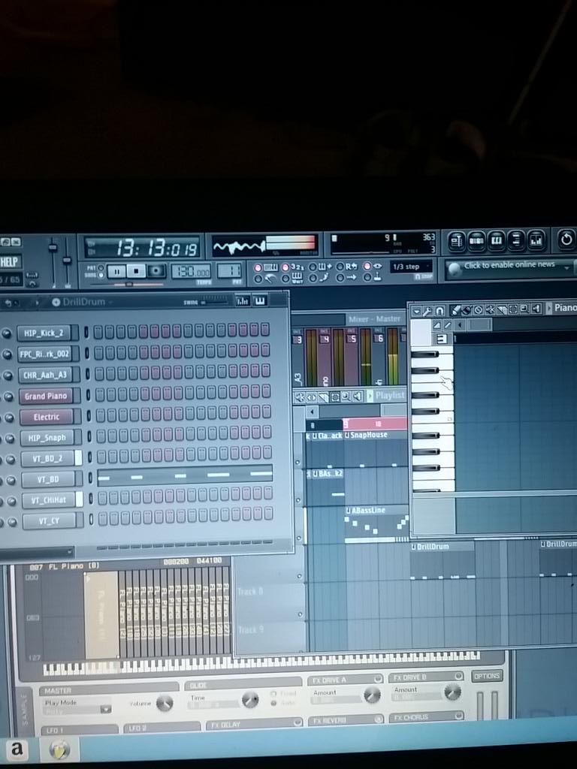
Task: Expand the Playlist title arrow menu
Action: pyautogui.click(x=370, y=395)
